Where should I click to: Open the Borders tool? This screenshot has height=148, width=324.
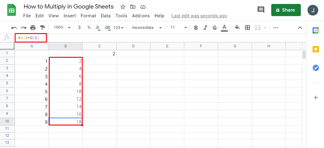247,28
